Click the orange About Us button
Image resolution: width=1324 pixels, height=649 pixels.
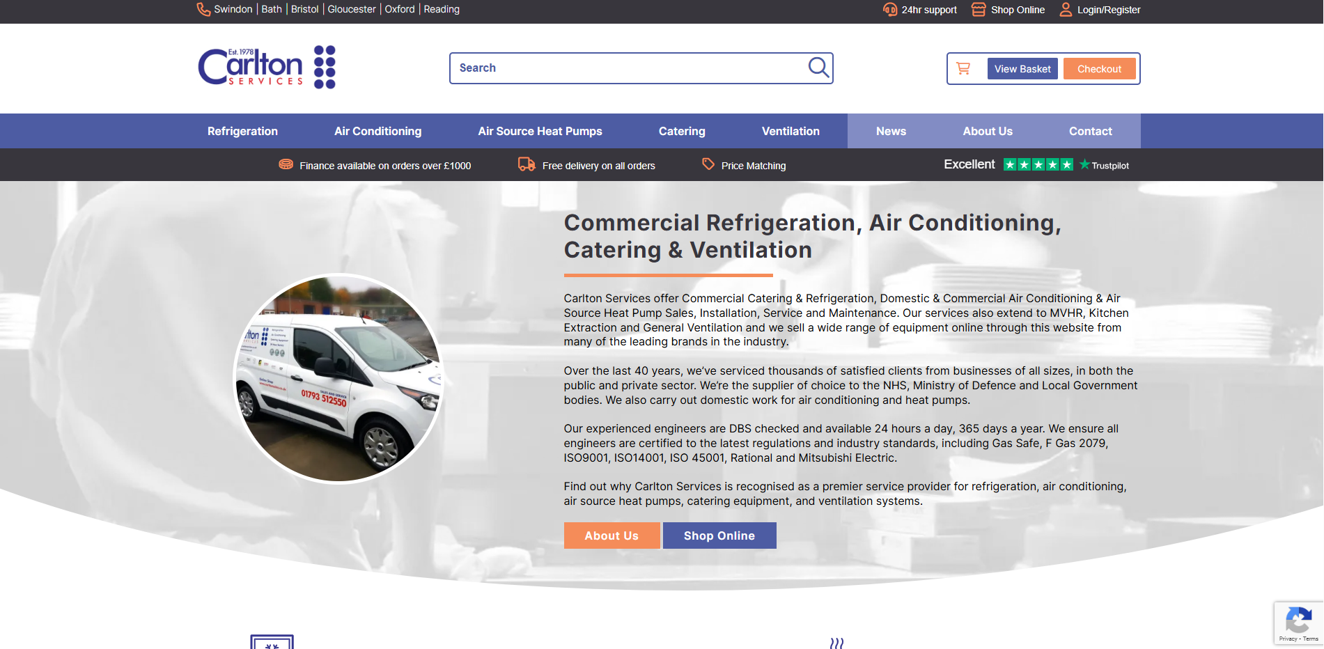pos(611,535)
